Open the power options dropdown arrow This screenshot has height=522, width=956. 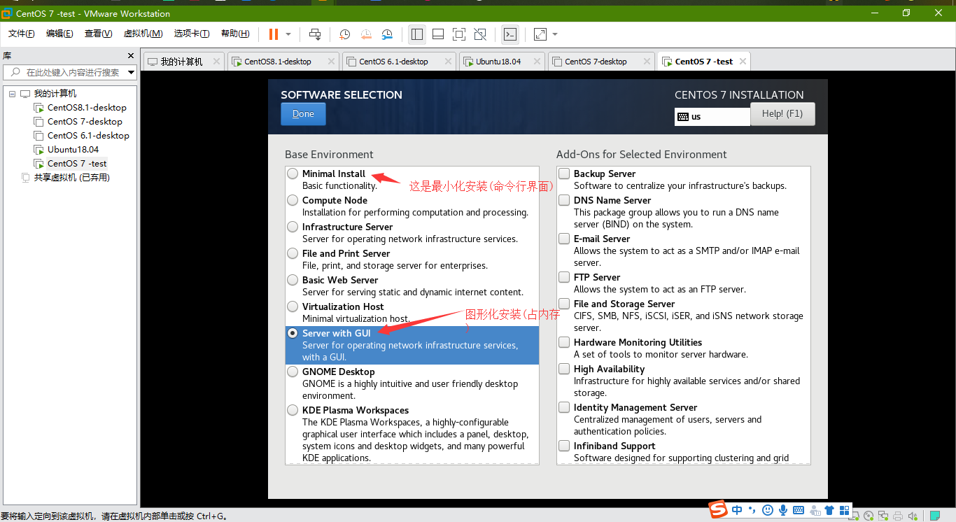pos(288,34)
